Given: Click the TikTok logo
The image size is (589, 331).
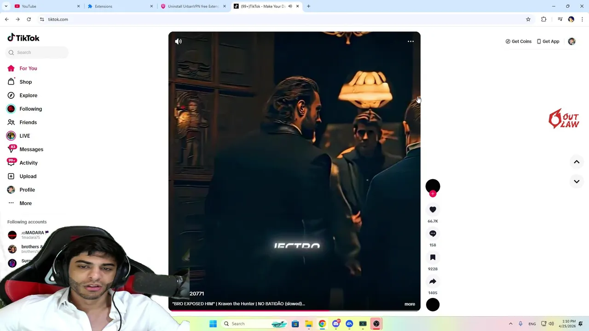Looking at the screenshot, I should 23,38.
